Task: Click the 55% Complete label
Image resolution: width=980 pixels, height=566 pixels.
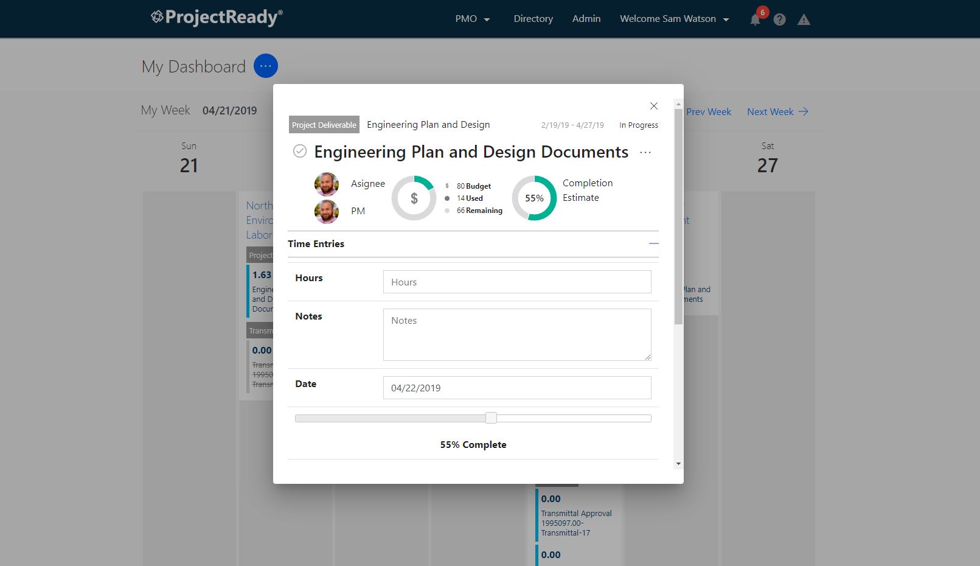Action: [473, 445]
